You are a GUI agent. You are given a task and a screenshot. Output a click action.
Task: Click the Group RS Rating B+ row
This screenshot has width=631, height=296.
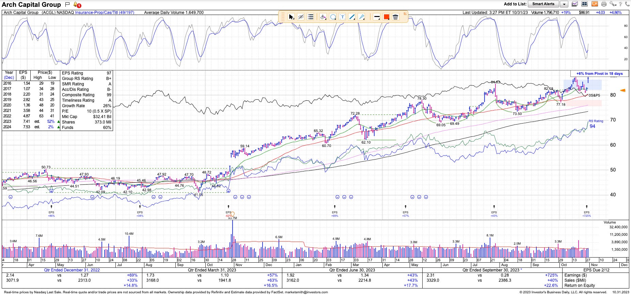click(86, 79)
